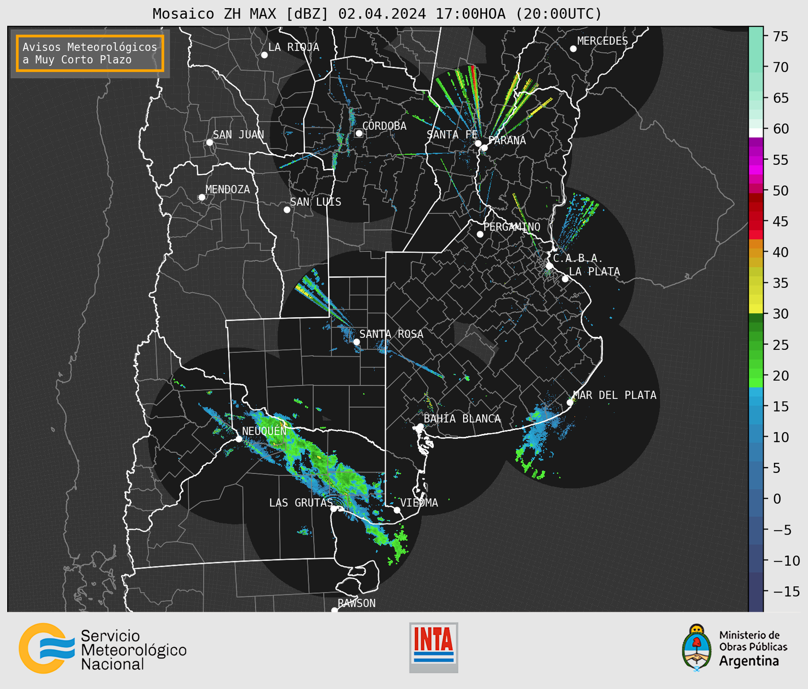This screenshot has width=808, height=689.
Task: Click the INTA logo
Action: 433,647
